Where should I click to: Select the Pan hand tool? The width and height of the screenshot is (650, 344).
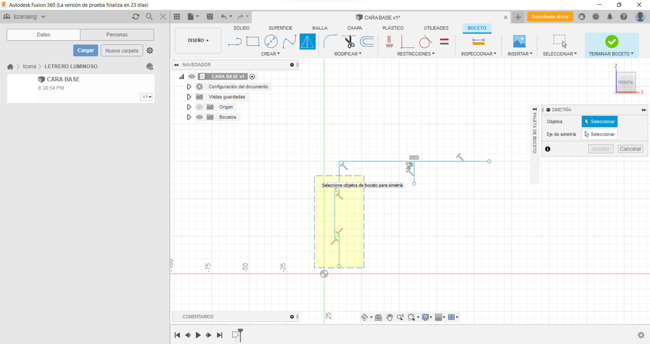point(390,317)
